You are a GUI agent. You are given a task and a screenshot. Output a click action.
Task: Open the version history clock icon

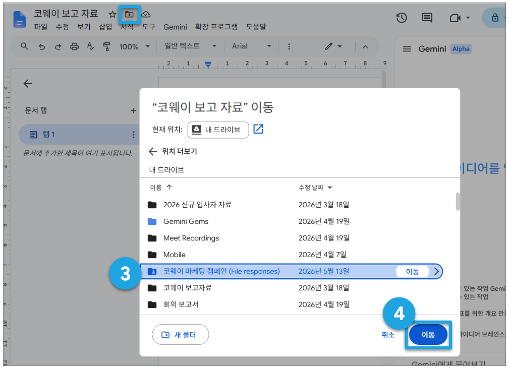point(402,18)
